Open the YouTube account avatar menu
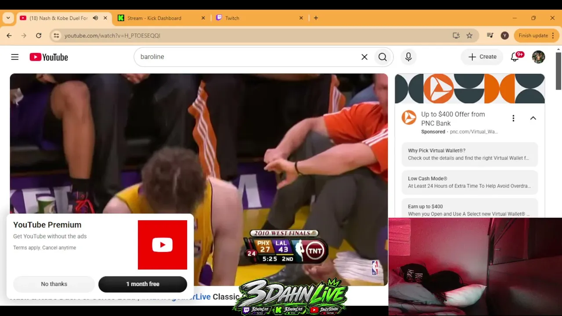This screenshot has height=316, width=562. point(538,57)
